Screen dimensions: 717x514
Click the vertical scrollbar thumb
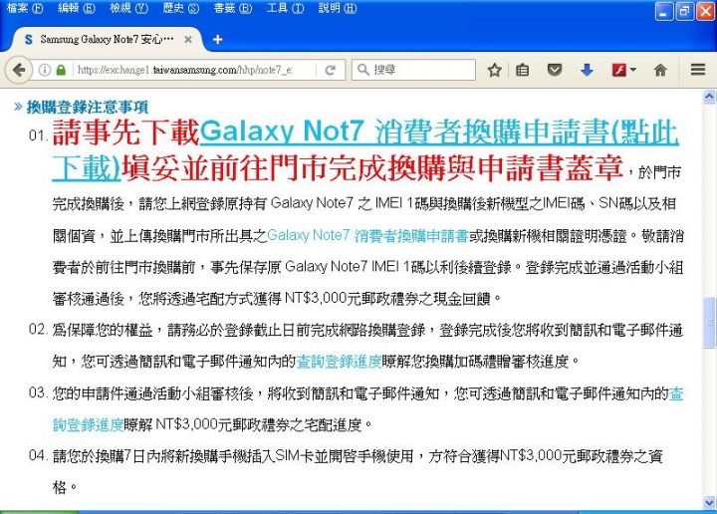point(709,323)
